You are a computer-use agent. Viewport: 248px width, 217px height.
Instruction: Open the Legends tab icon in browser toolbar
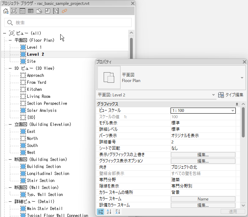pos(22,11)
